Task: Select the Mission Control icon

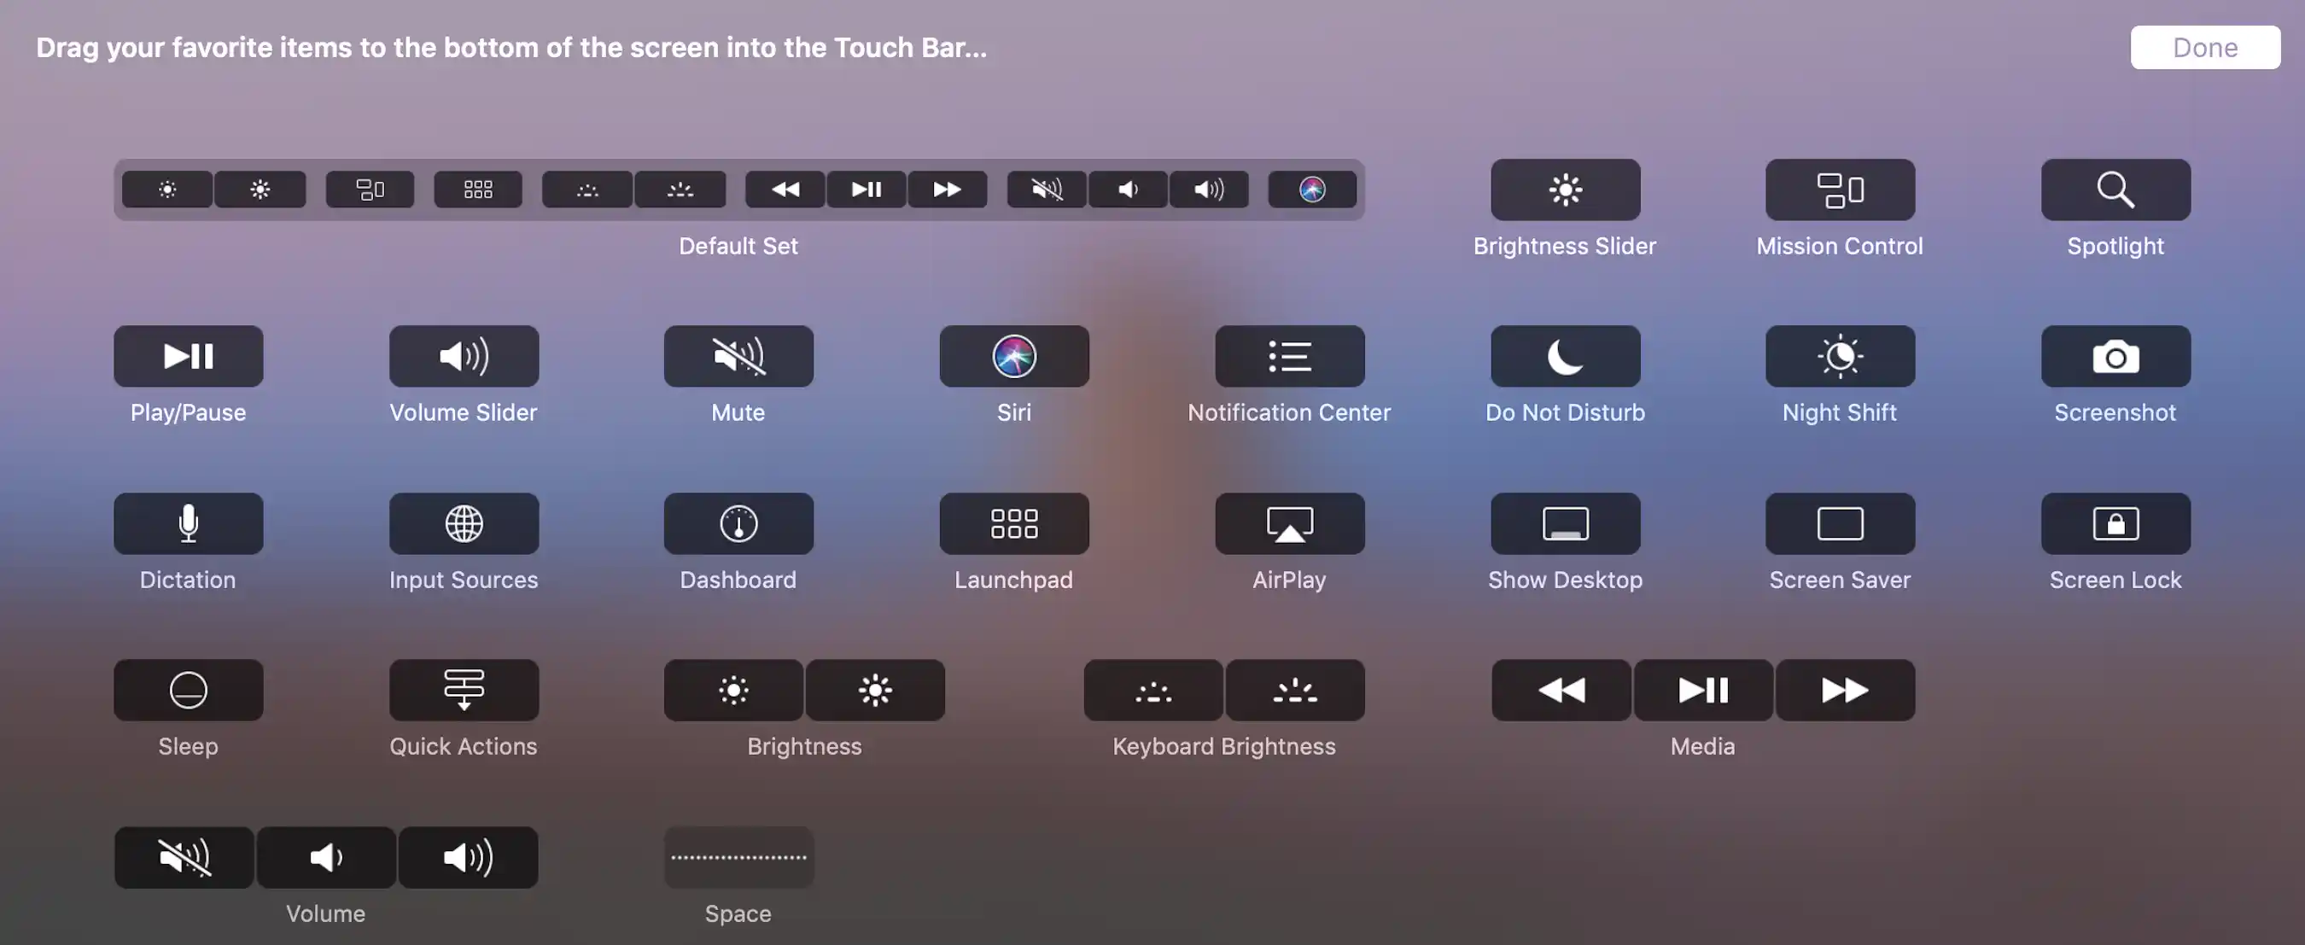Action: (x=1839, y=189)
